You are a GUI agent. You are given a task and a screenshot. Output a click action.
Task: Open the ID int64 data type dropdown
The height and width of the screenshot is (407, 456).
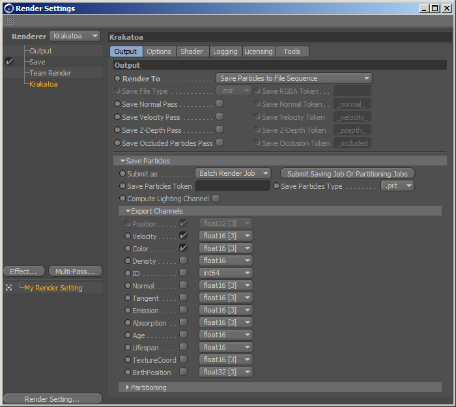pos(226,273)
